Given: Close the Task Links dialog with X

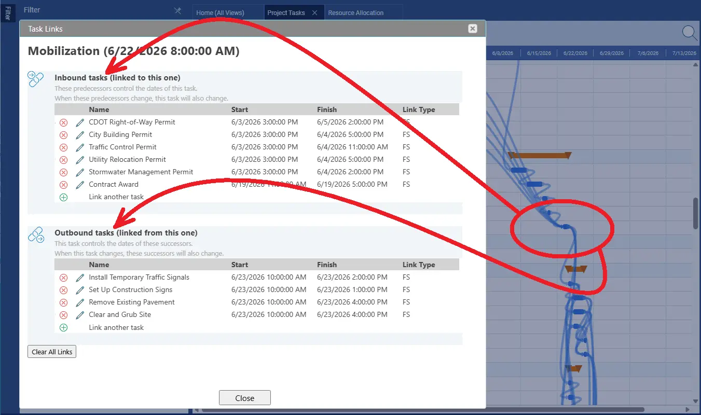Looking at the screenshot, I should tap(472, 29).
